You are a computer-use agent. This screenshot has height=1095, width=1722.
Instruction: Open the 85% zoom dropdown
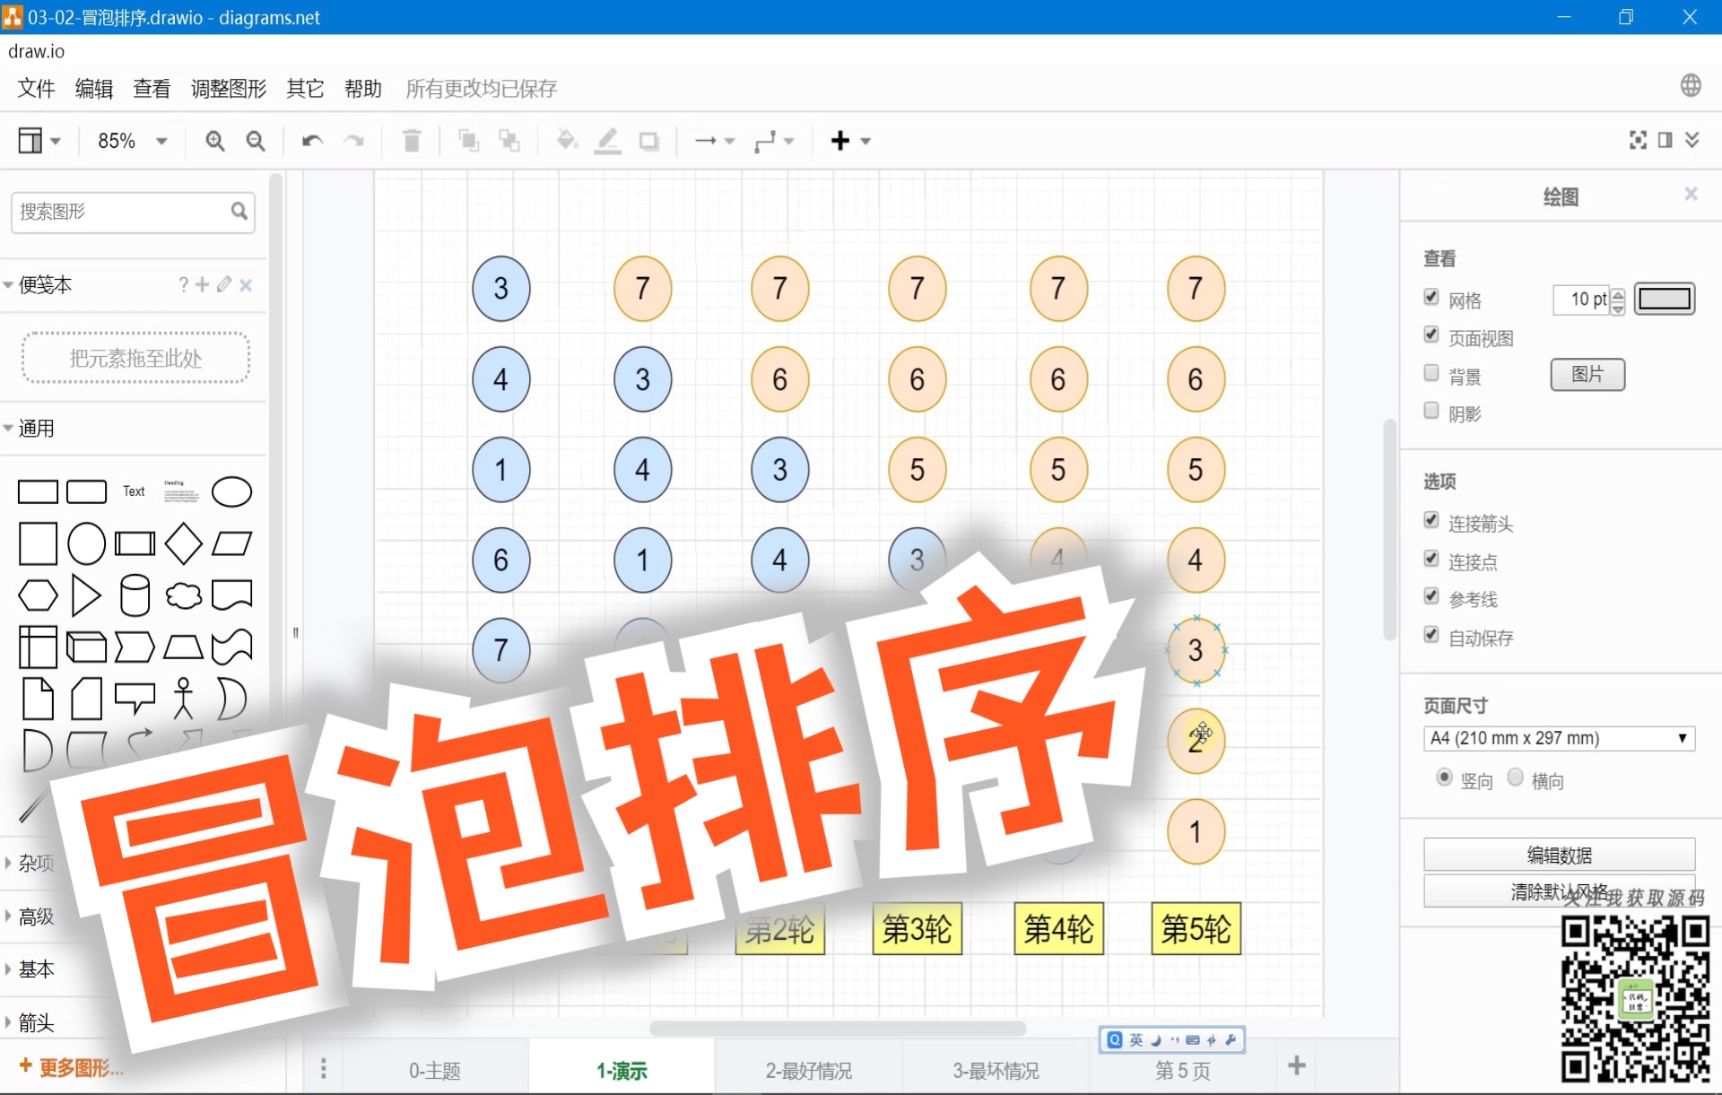[130, 141]
